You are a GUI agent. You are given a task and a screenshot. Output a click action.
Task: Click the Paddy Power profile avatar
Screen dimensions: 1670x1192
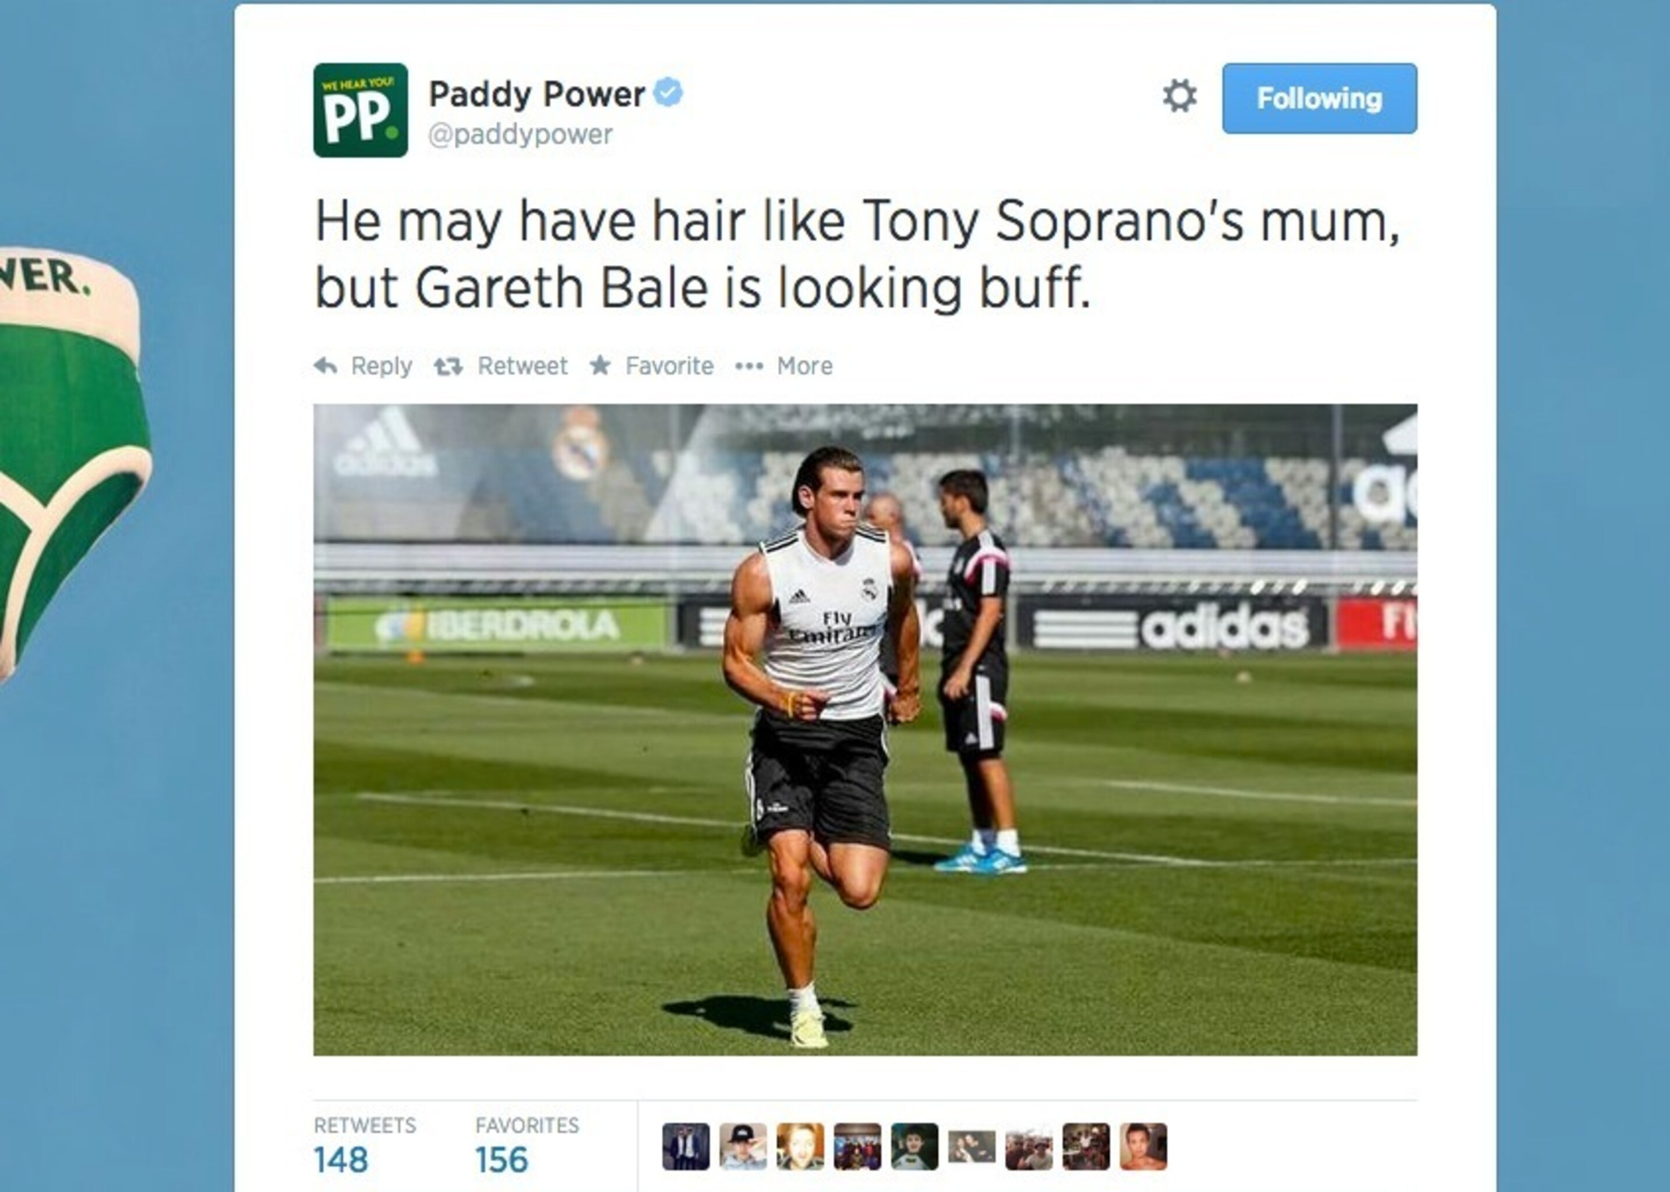(360, 110)
